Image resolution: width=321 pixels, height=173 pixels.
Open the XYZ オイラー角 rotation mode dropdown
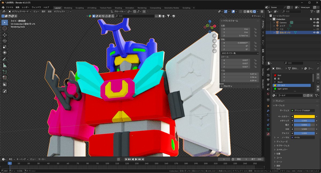[240, 53]
